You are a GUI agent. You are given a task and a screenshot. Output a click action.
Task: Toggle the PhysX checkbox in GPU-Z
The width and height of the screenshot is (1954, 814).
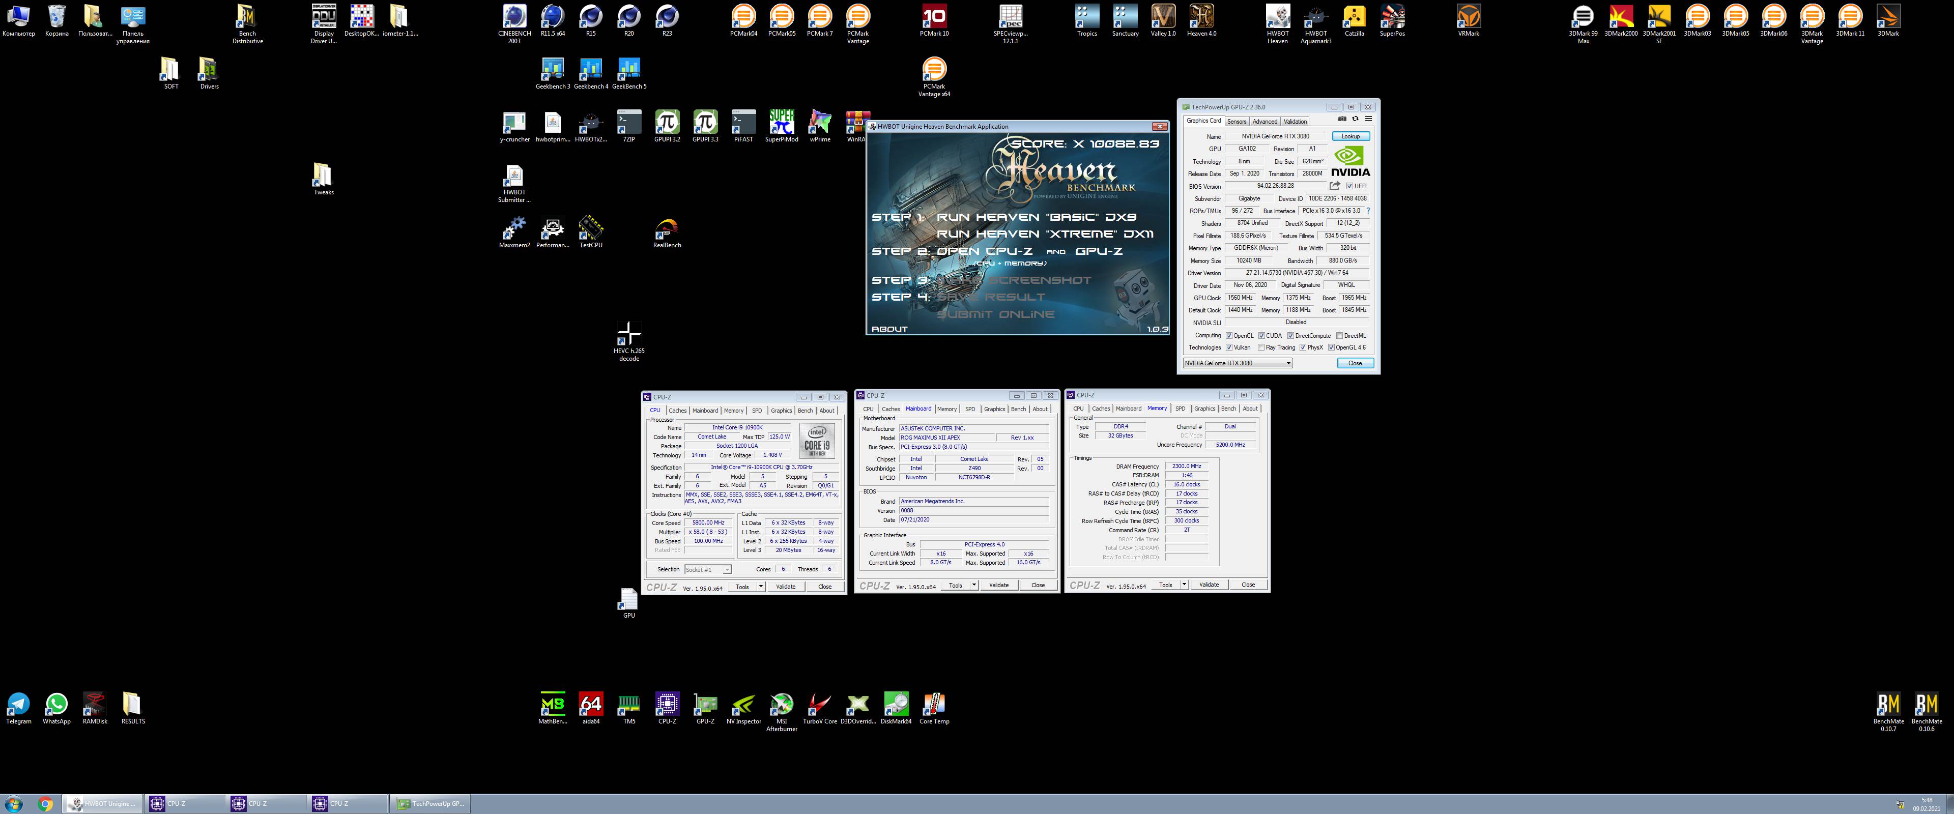[x=1303, y=347]
